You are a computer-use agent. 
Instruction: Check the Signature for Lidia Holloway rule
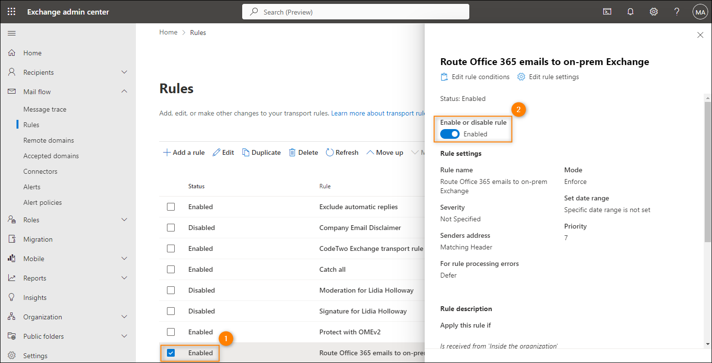171,311
